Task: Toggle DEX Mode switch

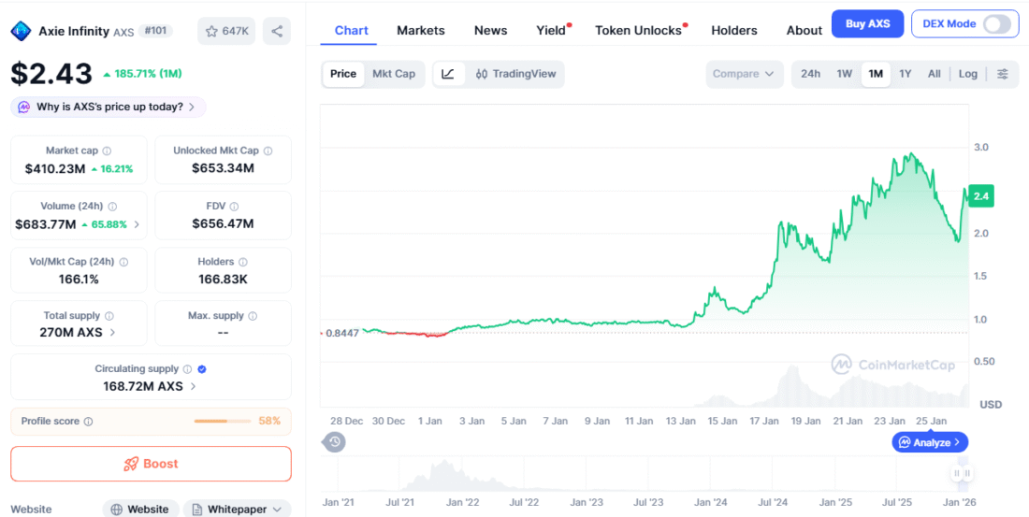Action: pyautogui.click(x=997, y=24)
